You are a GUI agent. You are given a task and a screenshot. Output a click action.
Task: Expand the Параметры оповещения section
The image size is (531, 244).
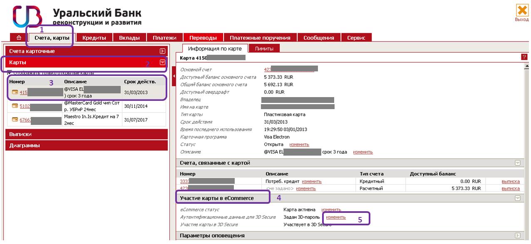click(517, 236)
